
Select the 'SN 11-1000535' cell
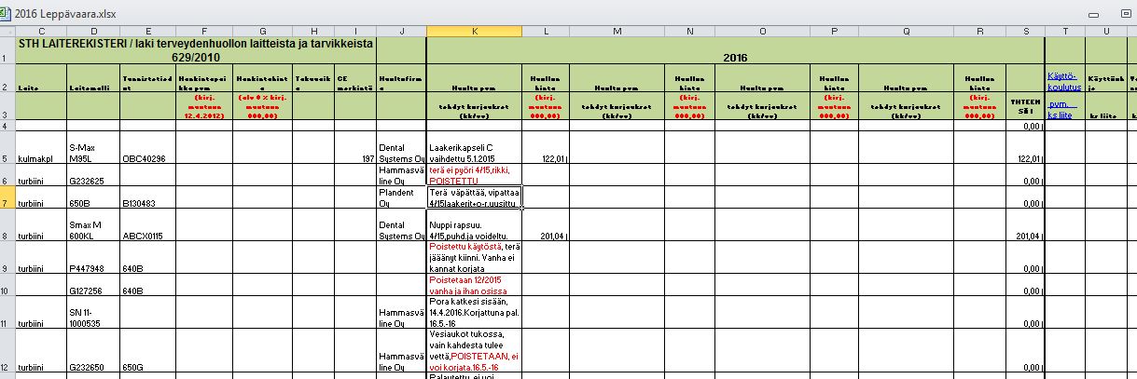pyautogui.click(x=93, y=312)
